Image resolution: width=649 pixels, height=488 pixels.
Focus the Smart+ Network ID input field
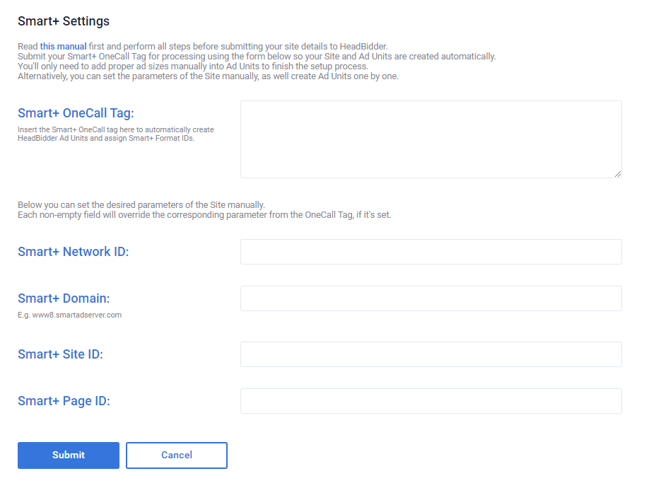(431, 252)
